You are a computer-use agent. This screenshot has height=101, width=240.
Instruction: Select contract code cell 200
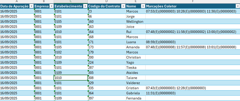click(x=107, y=57)
